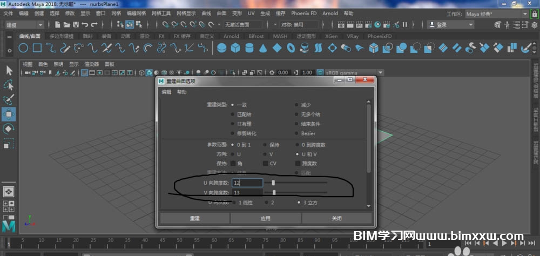Choose the Bezier rebuild type radio button
The width and height of the screenshot is (540, 256).
(x=296, y=133)
